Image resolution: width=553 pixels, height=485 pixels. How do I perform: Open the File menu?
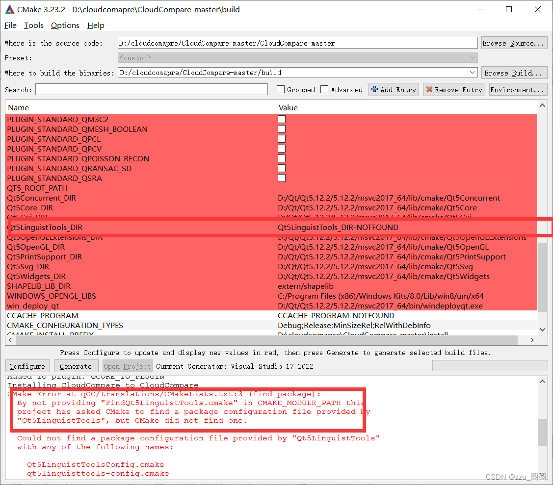click(10, 25)
